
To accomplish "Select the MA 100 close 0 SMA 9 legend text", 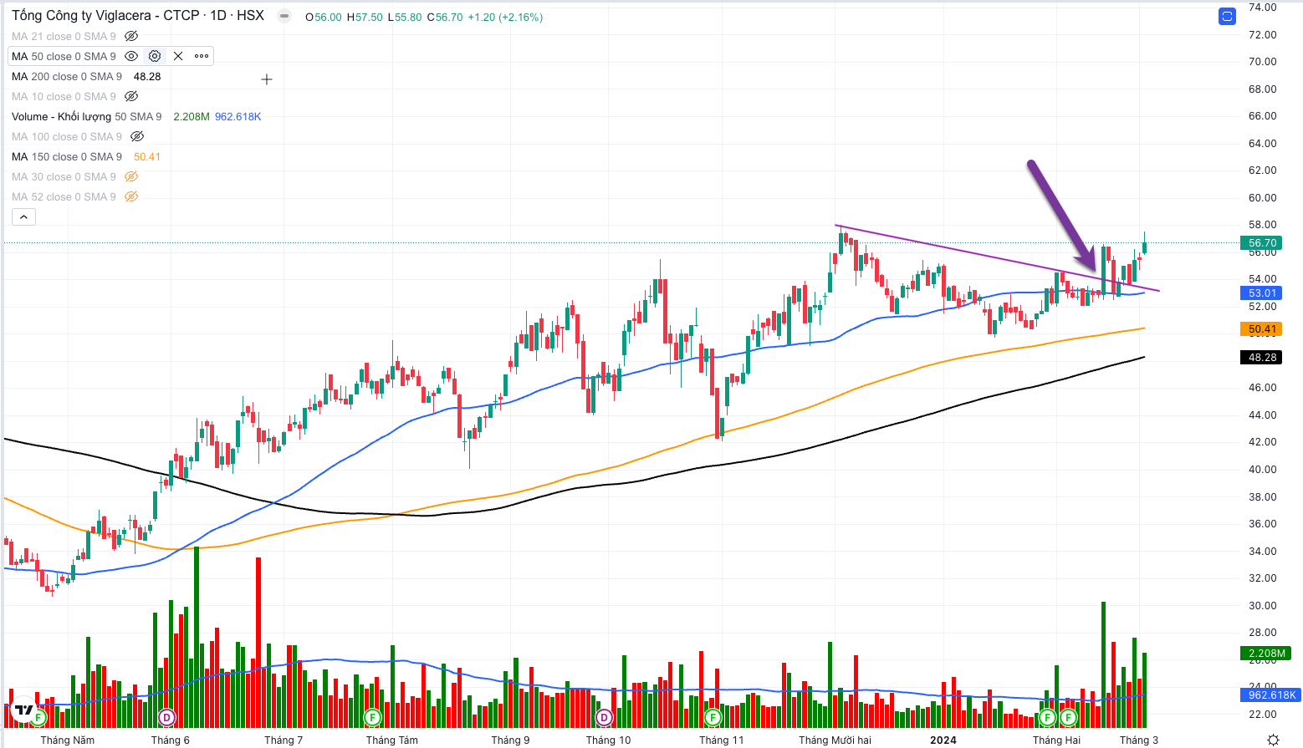I will click(67, 136).
